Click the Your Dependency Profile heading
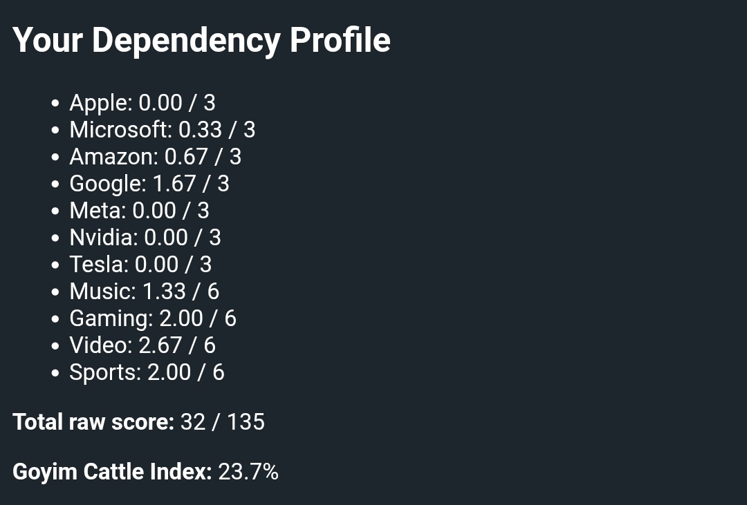747x505 pixels. (201, 40)
